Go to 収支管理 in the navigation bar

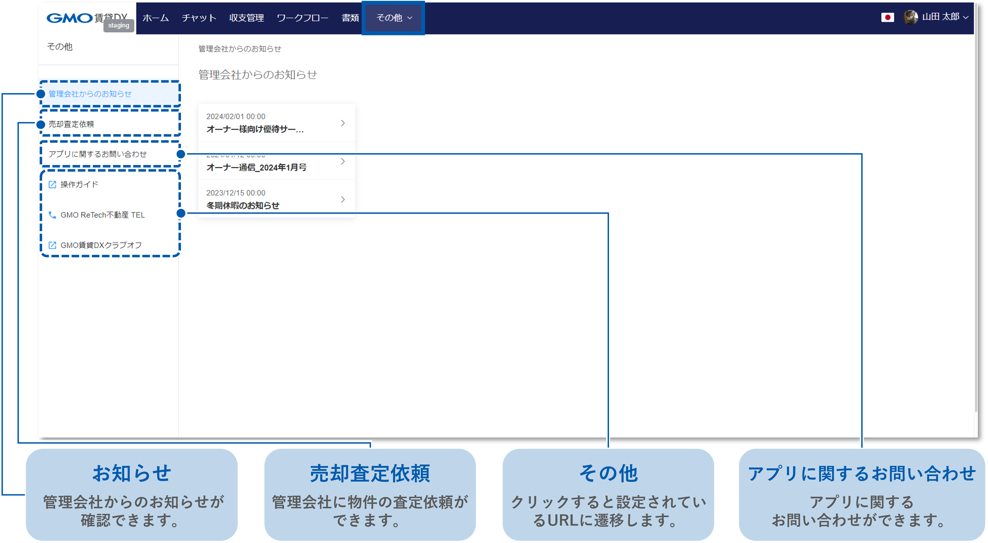click(246, 18)
